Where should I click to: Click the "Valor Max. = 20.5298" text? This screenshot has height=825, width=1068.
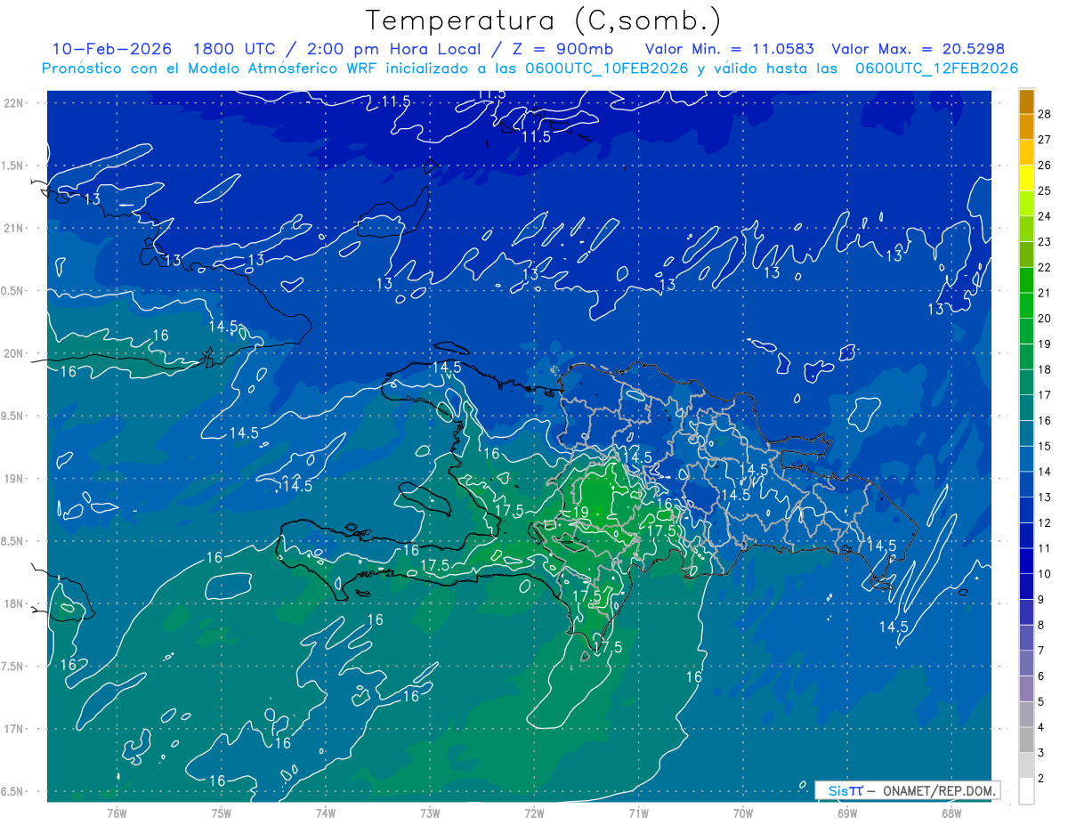pos(918,49)
